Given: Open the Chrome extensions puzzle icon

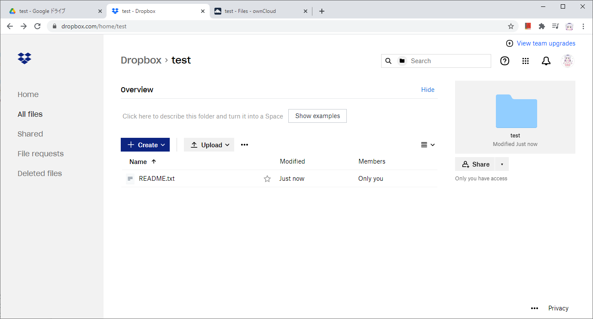Looking at the screenshot, I should coord(542,26).
